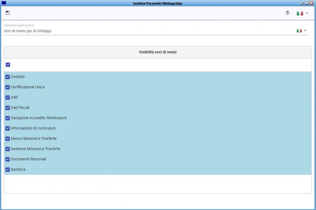Close the Gestioni Parametri Webapp window
Image resolution: width=316 pixels, height=210 pixels.
pos(311,3)
